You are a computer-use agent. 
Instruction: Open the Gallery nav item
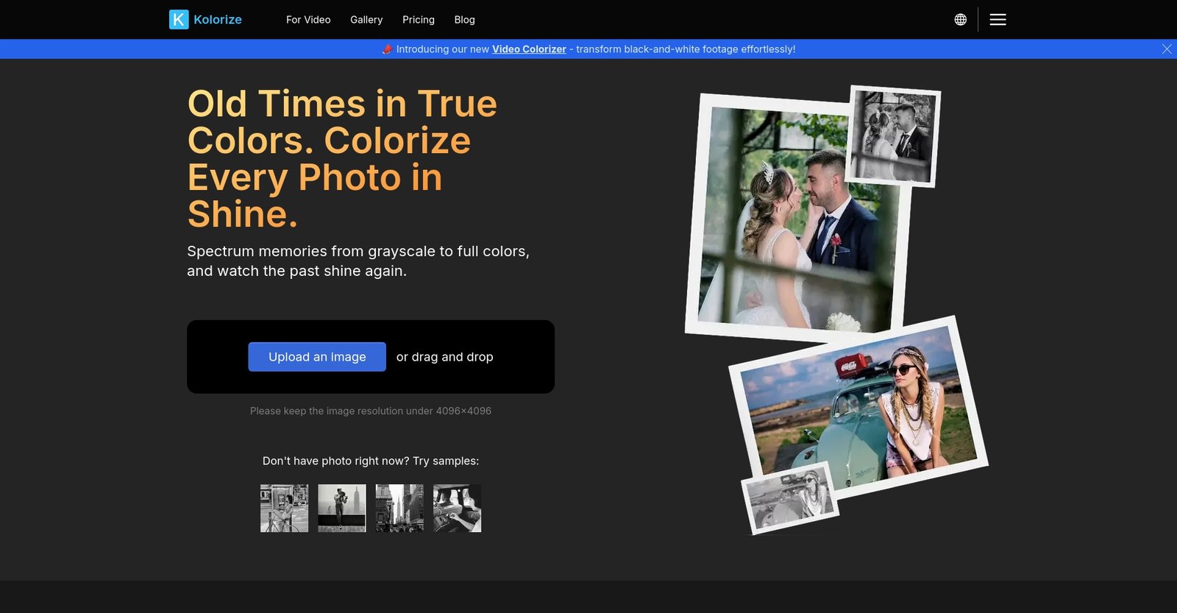(366, 20)
